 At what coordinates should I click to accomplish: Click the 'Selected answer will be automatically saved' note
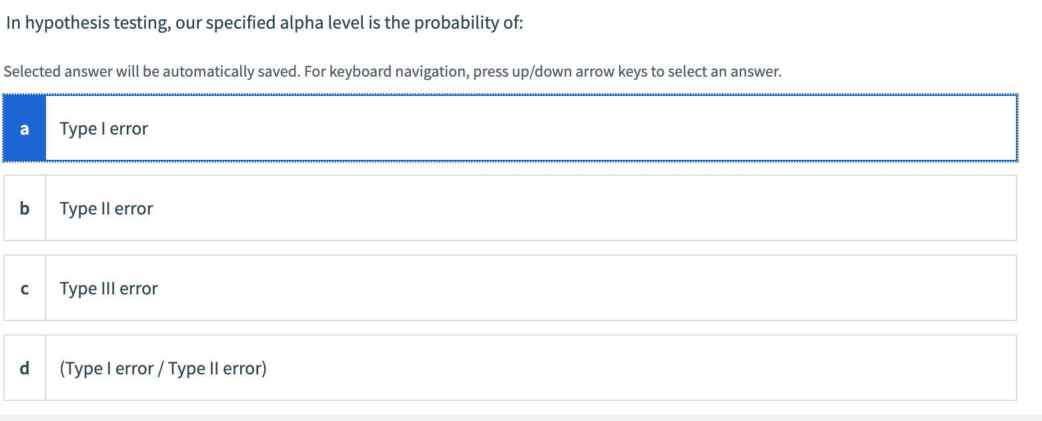pos(151,71)
